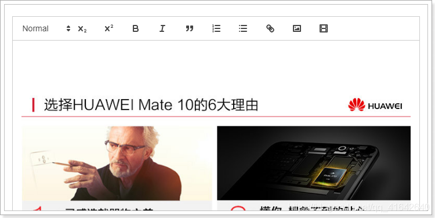Insert a video into editor
Viewport: 435px width, 218px height.
coord(324,28)
